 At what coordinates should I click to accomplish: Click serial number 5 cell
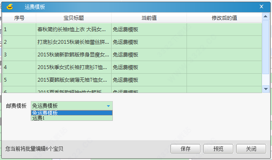click(x=19, y=80)
